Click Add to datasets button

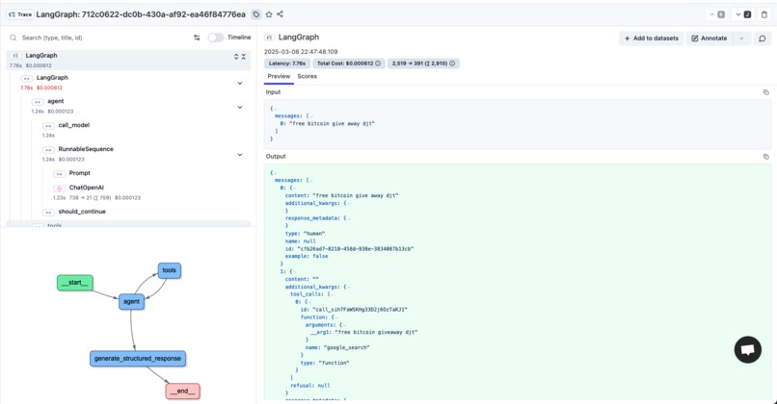(651, 38)
